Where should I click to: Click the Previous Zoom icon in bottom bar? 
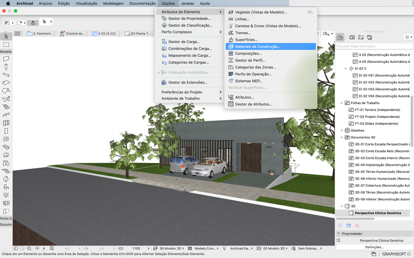click(16, 248)
